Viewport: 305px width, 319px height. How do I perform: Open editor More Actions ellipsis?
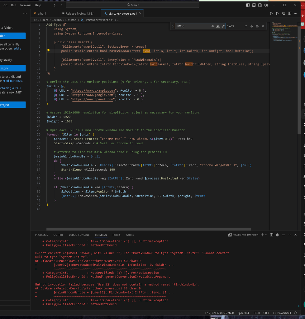point(296,13)
